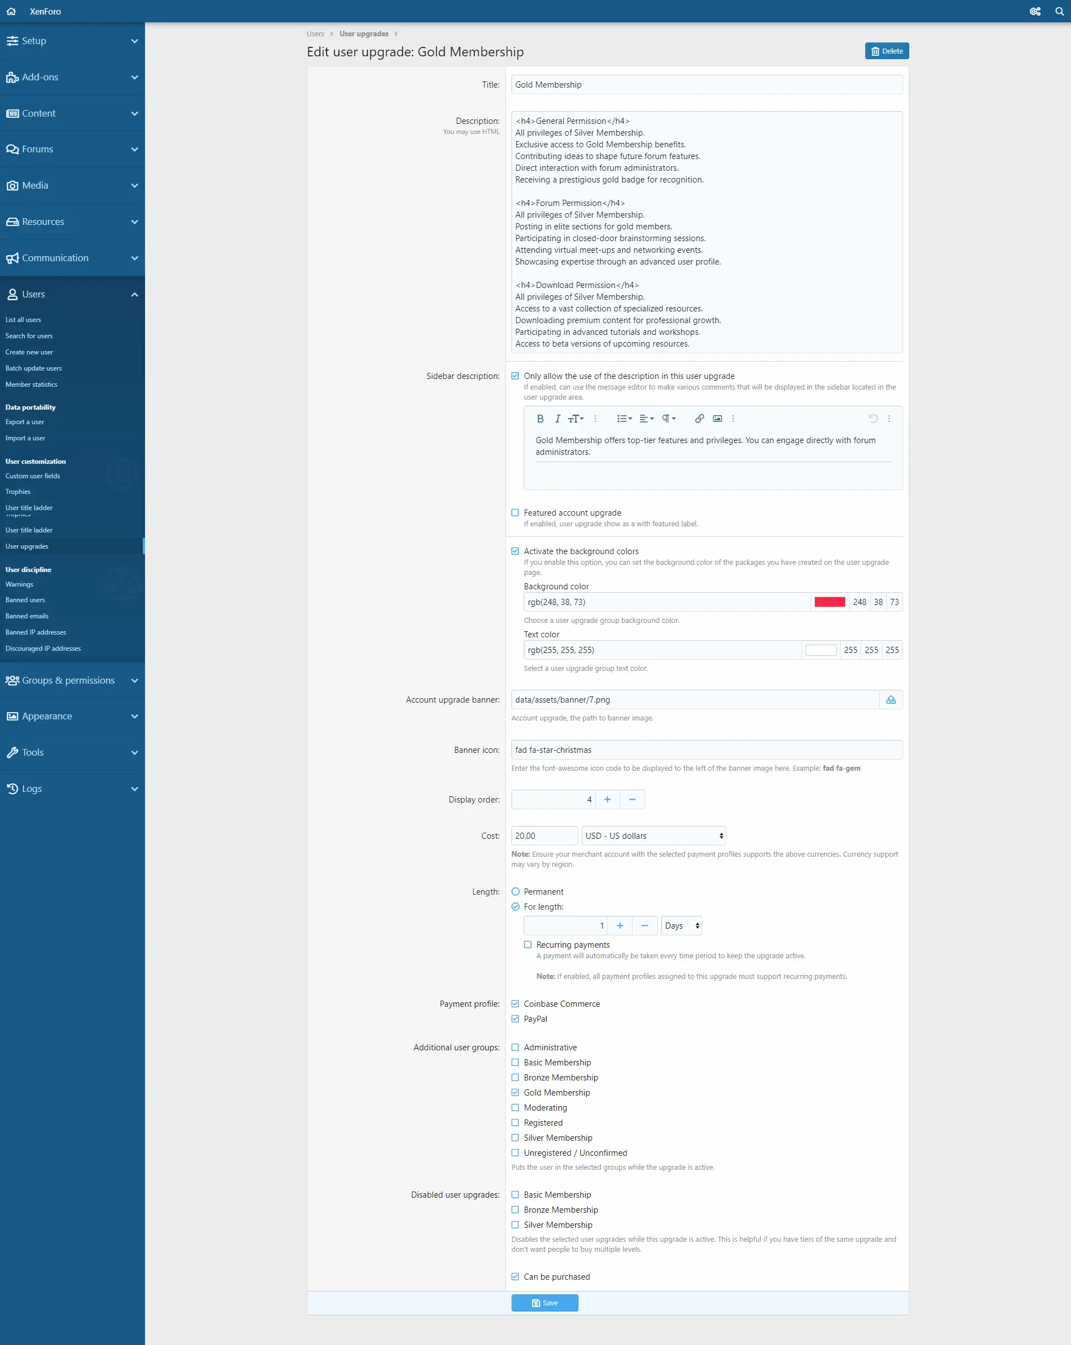Viewport: 1071px width, 1345px height.
Task: Open Search for users in sidebar
Action: [x=28, y=335]
